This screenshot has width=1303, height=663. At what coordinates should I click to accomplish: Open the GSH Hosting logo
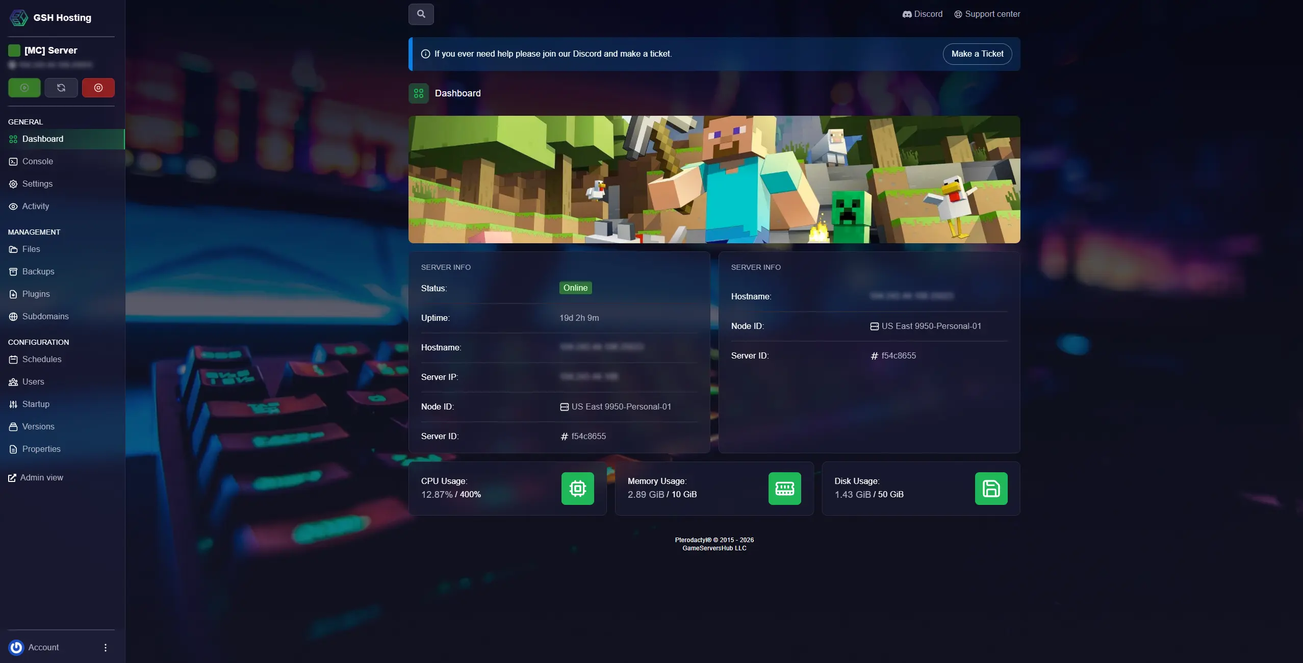[19, 17]
